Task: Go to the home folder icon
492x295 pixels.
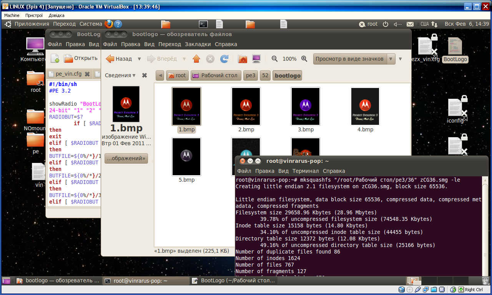Action: 243,59
